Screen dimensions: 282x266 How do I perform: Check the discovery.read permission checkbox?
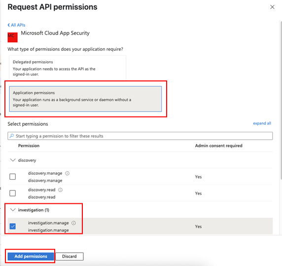(x=13, y=193)
